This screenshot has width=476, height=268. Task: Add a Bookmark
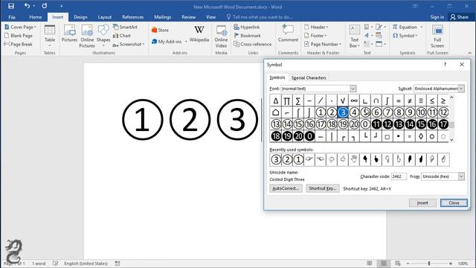[248, 36]
